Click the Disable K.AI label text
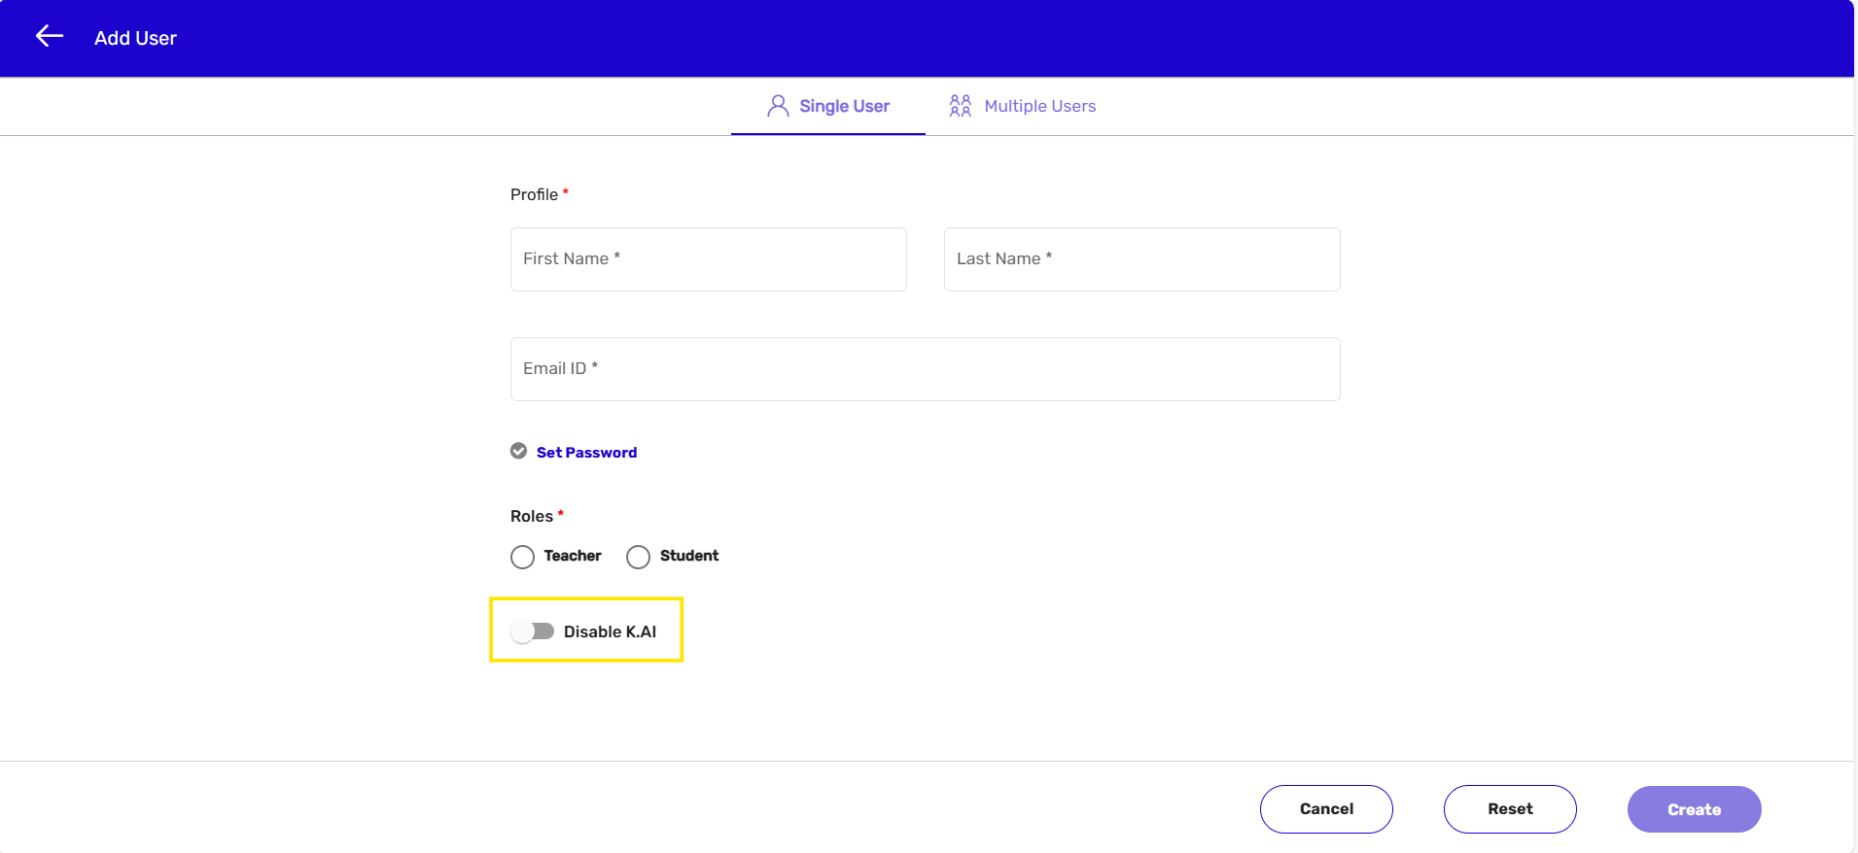The image size is (1858, 853). (610, 631)
